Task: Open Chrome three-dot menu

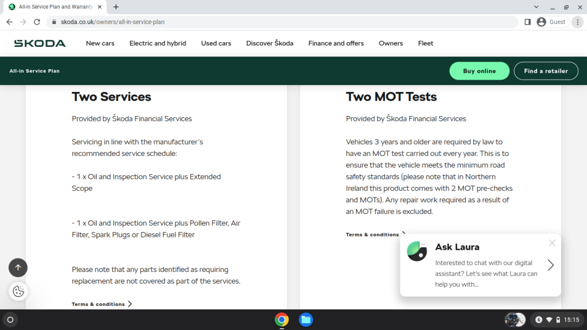Action: [x=578, y=22]
